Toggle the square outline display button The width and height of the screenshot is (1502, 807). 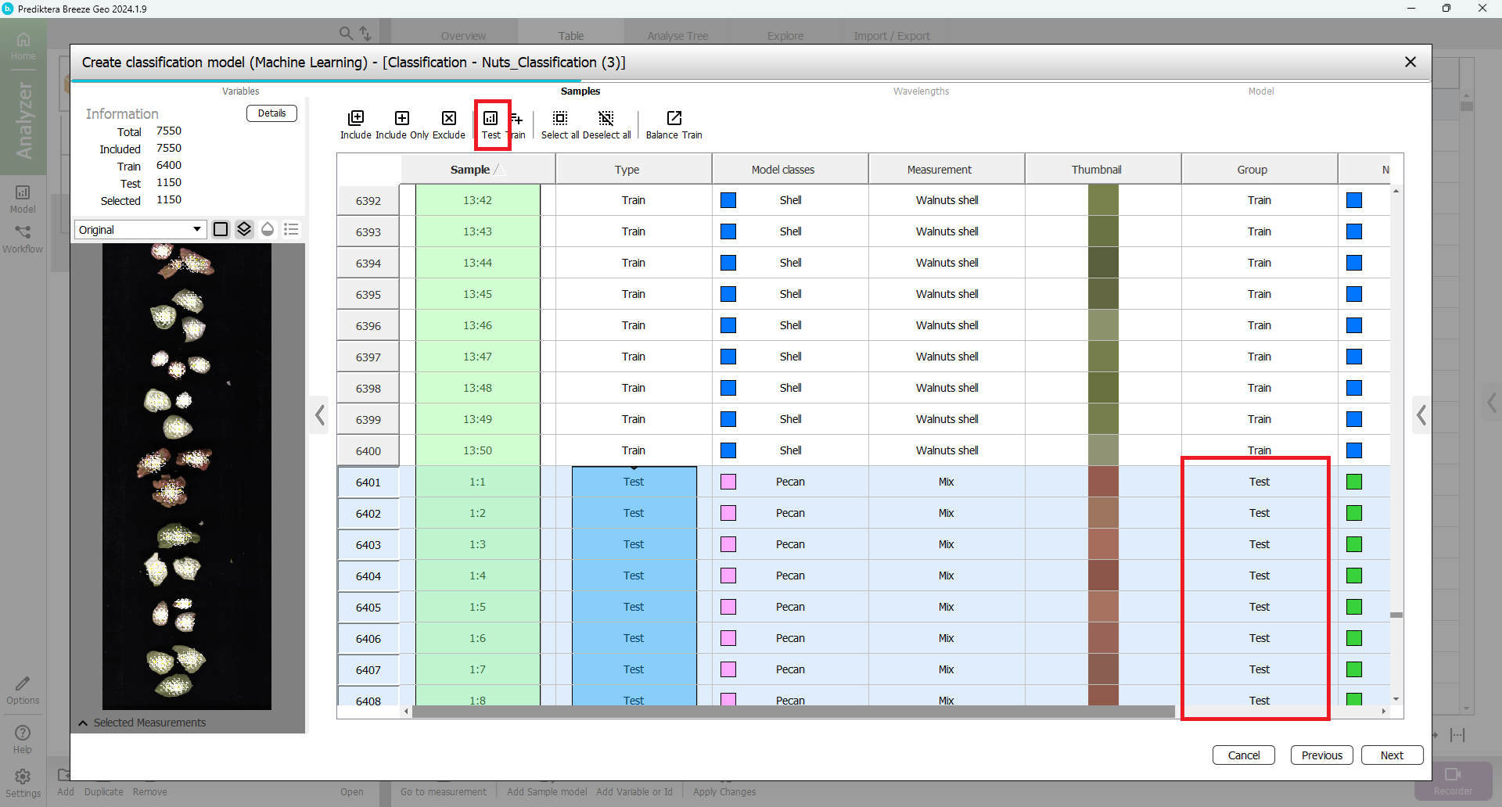(221, 229)
